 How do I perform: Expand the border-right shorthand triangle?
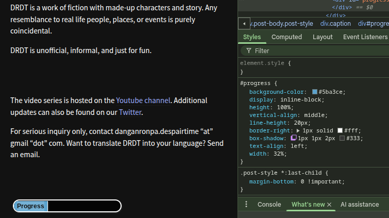click(x=298, y=130)
